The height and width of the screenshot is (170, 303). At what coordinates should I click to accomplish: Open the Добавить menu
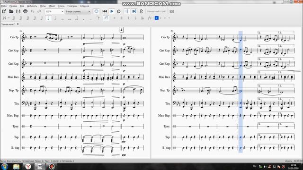(32, 6)
